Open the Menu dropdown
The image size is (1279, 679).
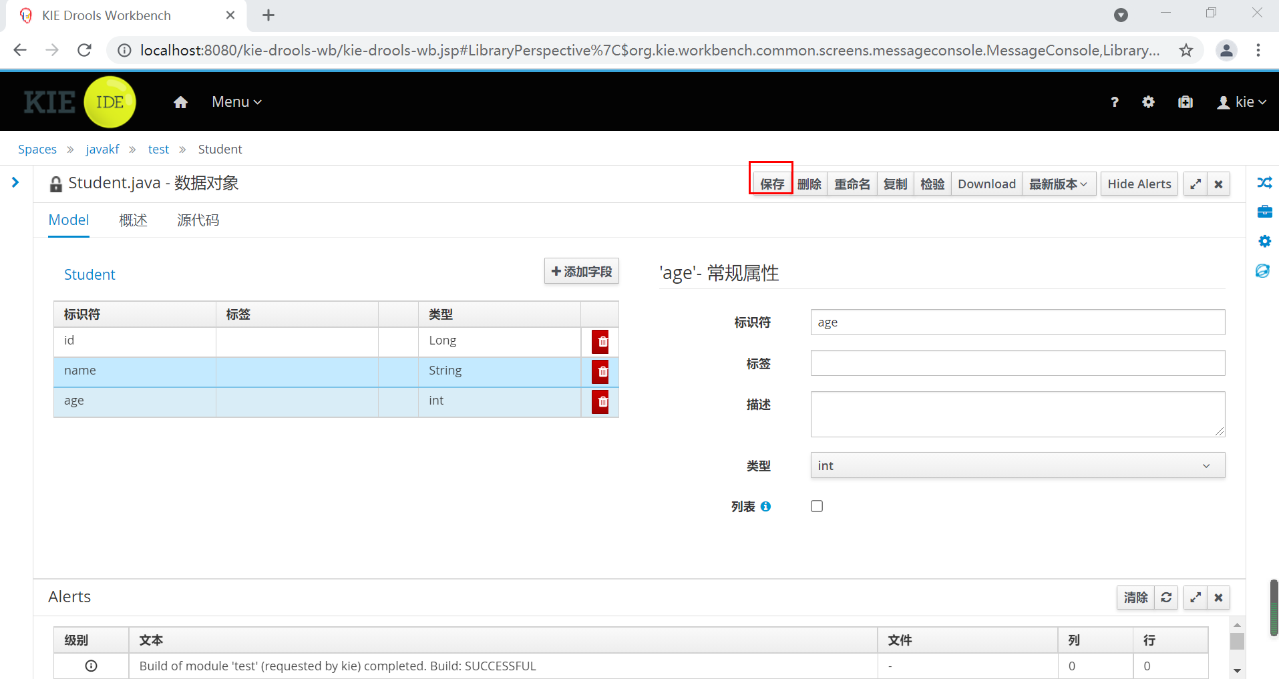236,102
